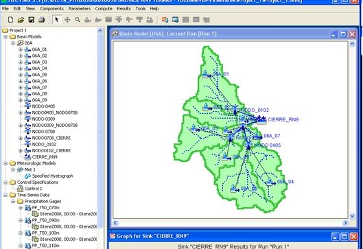363x249 pixels.
Task: Open a project using the folder icon
Action: tap(21, 20)
